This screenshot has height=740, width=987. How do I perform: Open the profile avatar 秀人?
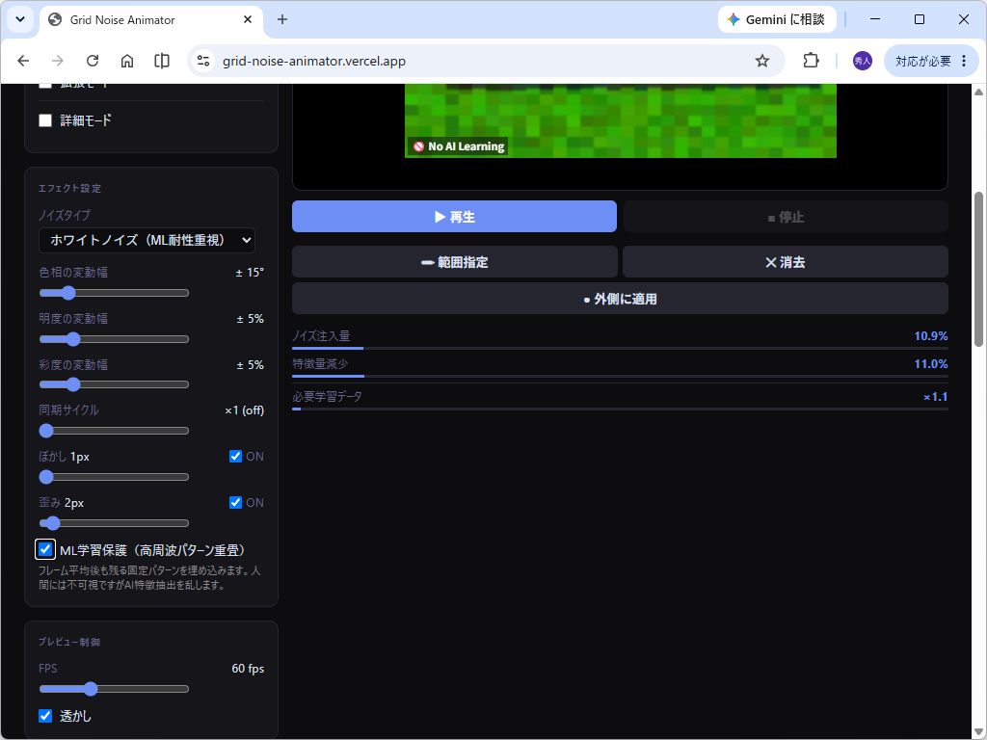pyautogui.click(x=863, y=61)
